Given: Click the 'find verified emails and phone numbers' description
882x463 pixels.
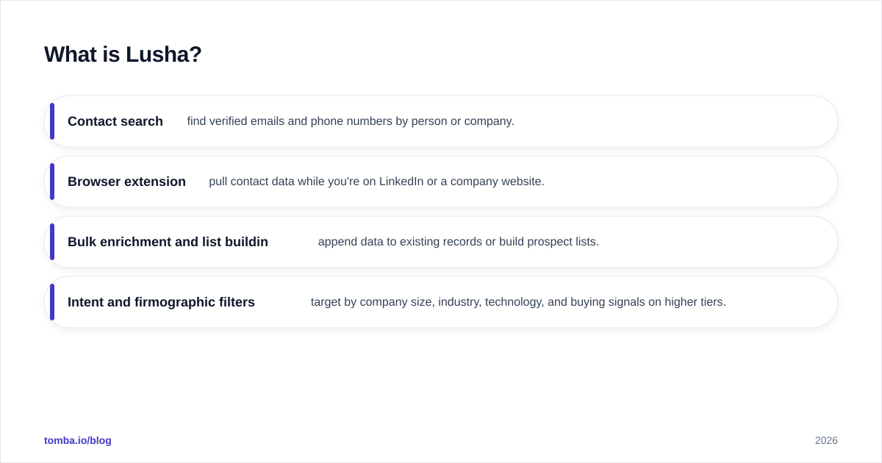Looking at the screenshot, I should [x=351, y=121].
